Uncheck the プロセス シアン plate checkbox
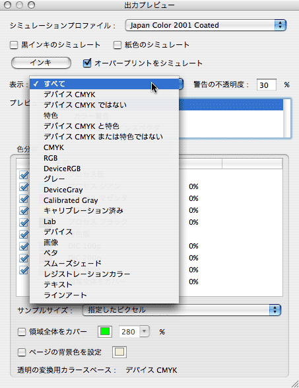 (x=24, y=186)
